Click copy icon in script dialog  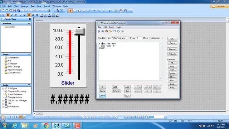[103, 31]
